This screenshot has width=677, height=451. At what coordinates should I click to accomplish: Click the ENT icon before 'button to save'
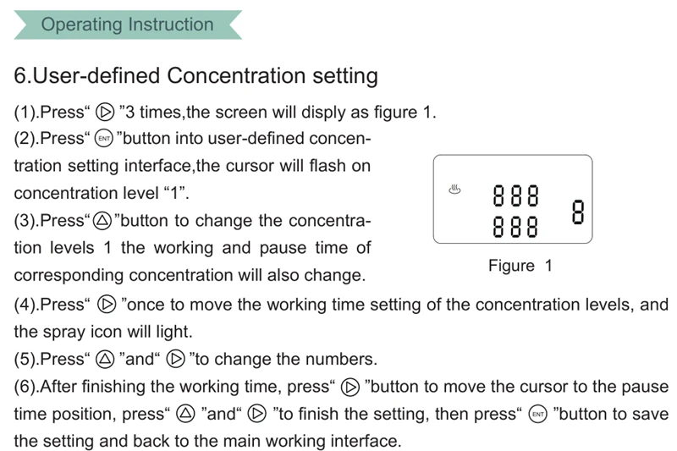(538, 415)
